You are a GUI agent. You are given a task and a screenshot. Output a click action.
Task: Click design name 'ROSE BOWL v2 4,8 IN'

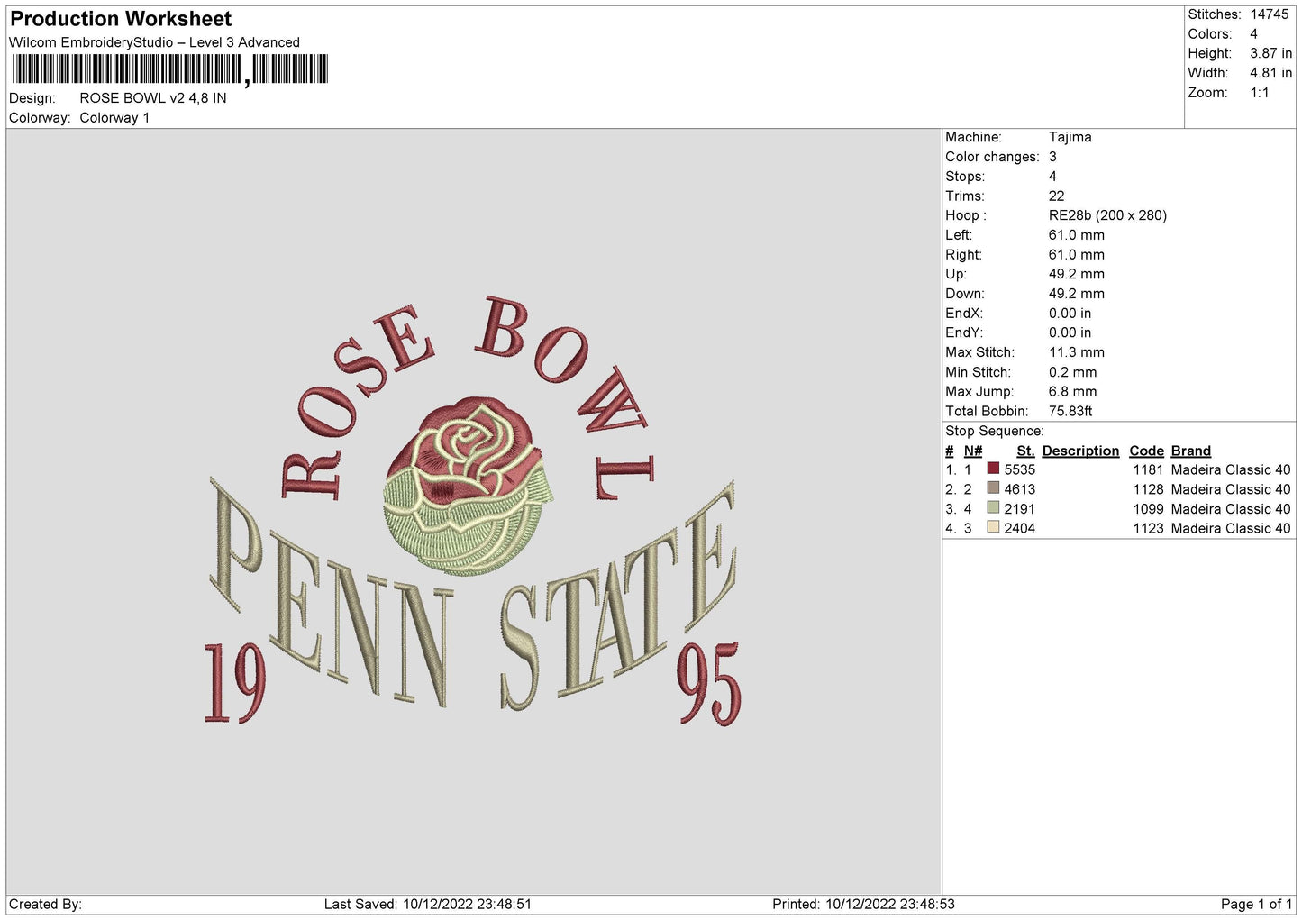[153, 98]
